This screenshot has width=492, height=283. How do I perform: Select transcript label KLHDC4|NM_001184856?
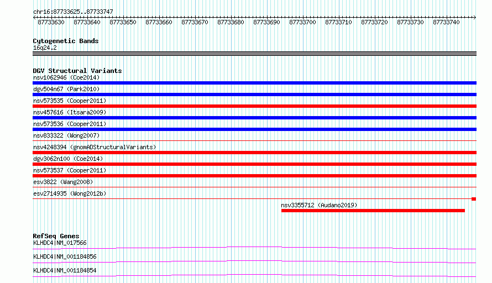tap(65, 256)
